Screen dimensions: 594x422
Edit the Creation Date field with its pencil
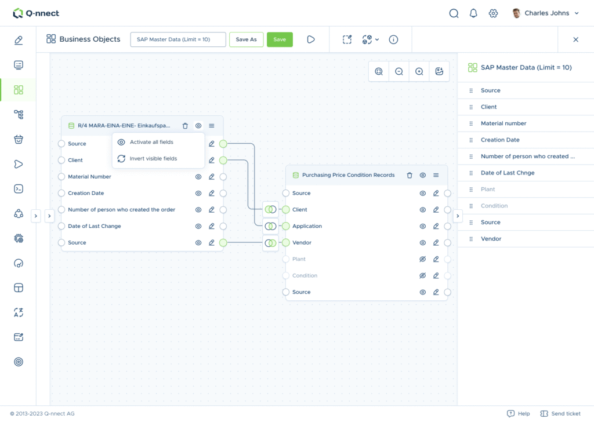[211, 193]
